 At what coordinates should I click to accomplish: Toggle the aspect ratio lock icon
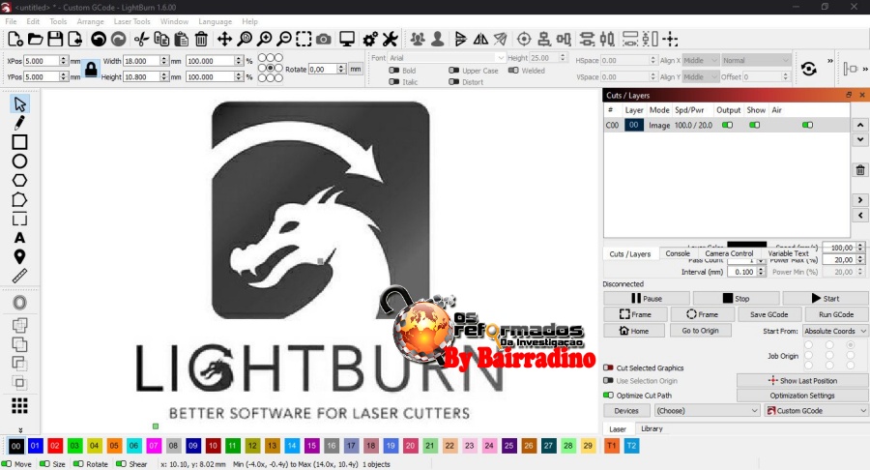point(91,69)
